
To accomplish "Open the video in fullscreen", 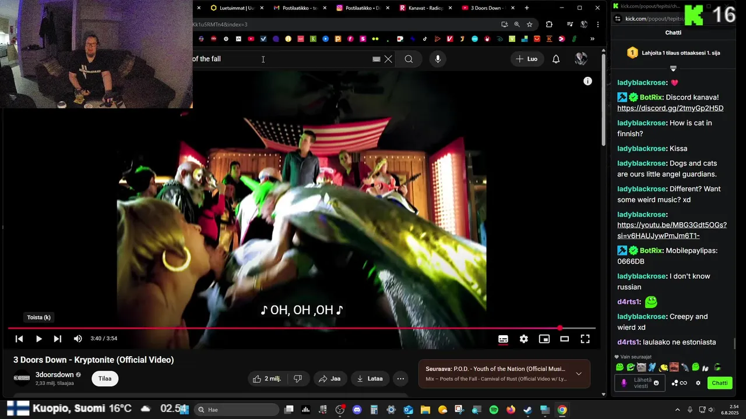I will (x=585, y=339).
